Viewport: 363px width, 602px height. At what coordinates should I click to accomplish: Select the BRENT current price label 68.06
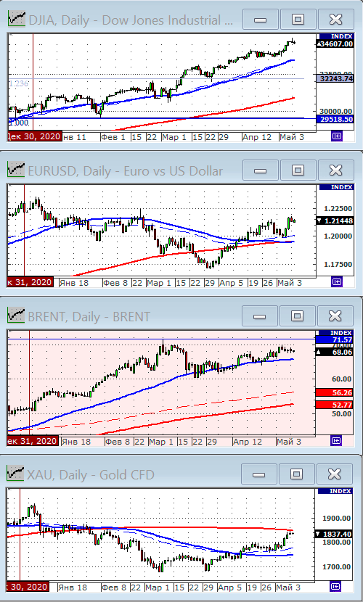tap(334, 352)
